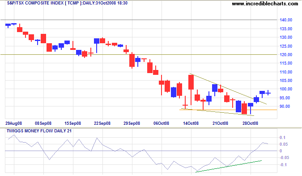Select the 140.00 price axis label
The width and height of the screenshot is (302, 176).
(286, 20)
